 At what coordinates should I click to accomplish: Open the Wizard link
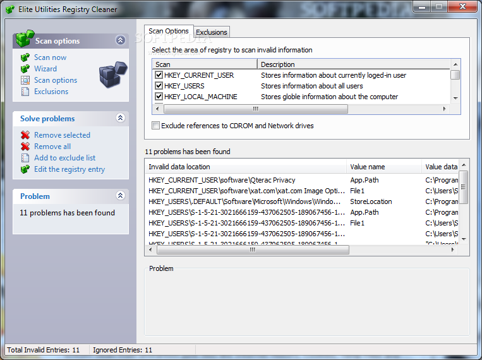(x=45, y=69)
